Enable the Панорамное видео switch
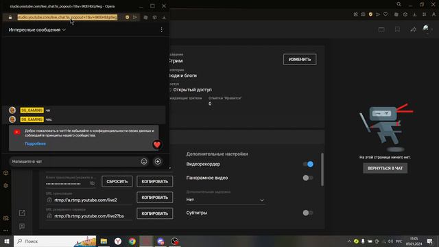 pyautogui.click(x=308, y=178)
